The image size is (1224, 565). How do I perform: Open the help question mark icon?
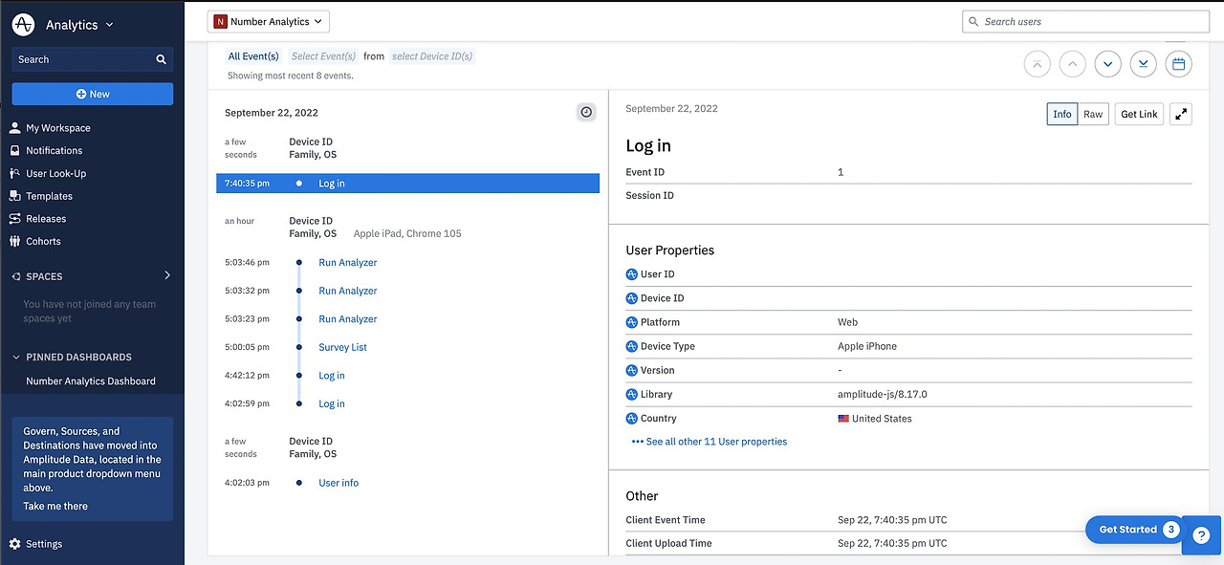click(1201, 535)
